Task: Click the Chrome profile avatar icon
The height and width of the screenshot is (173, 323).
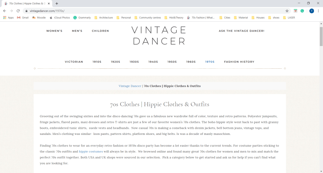Action: pyautogui.click(x=311, y=11)
